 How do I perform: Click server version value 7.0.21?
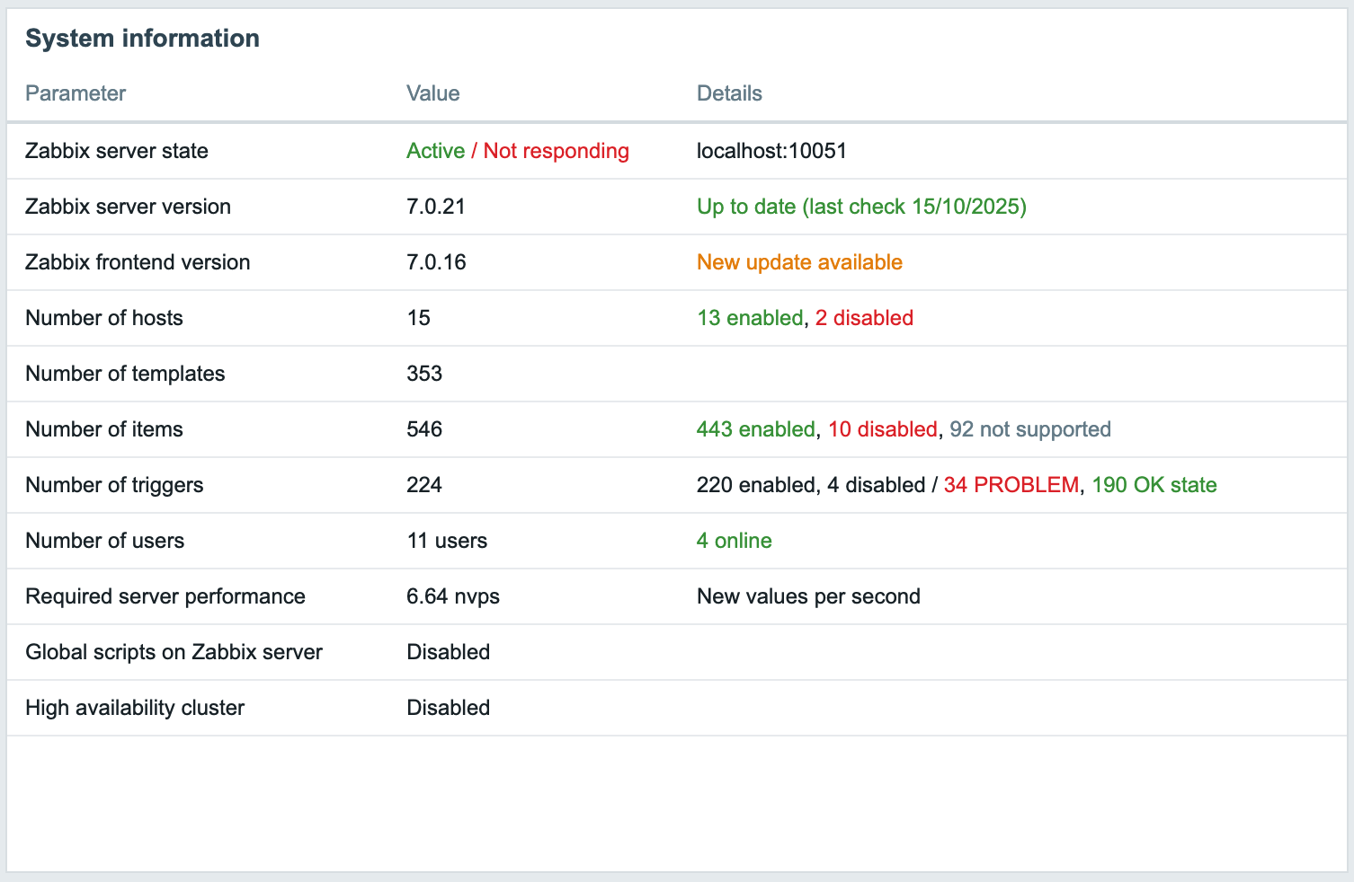tap(436, 207)
